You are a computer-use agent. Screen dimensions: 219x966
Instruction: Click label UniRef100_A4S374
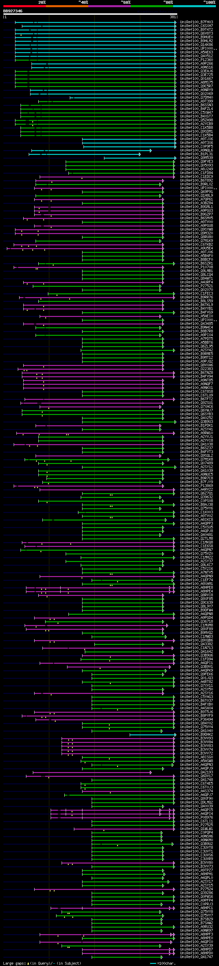[196, 791]
